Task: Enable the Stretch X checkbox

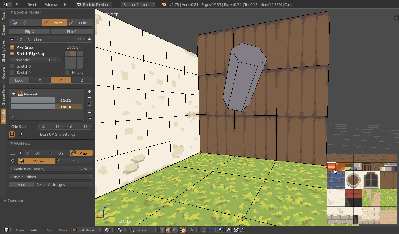Action: [12, 66]
